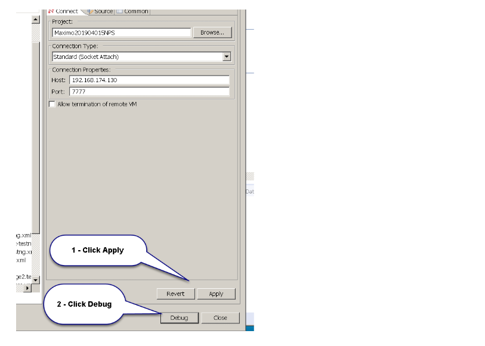The image size is (485, 346).
Task: Open the Project browse chooser via Browse...
Action: click(x=212, y=32)
